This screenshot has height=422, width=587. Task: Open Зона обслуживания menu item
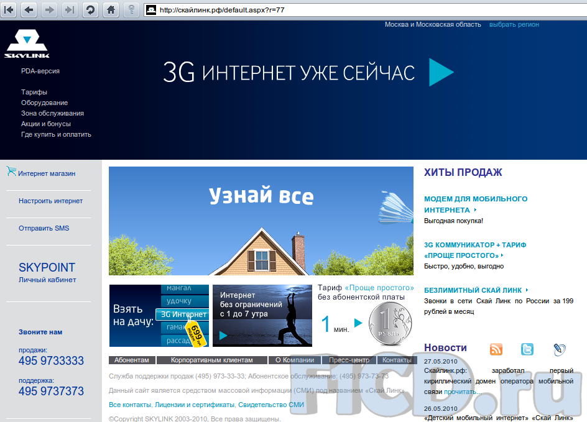[x=52, y=113]
